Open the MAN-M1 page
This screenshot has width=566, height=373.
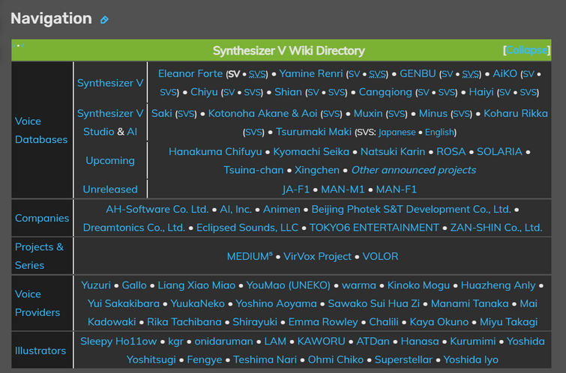click(343, 189)
